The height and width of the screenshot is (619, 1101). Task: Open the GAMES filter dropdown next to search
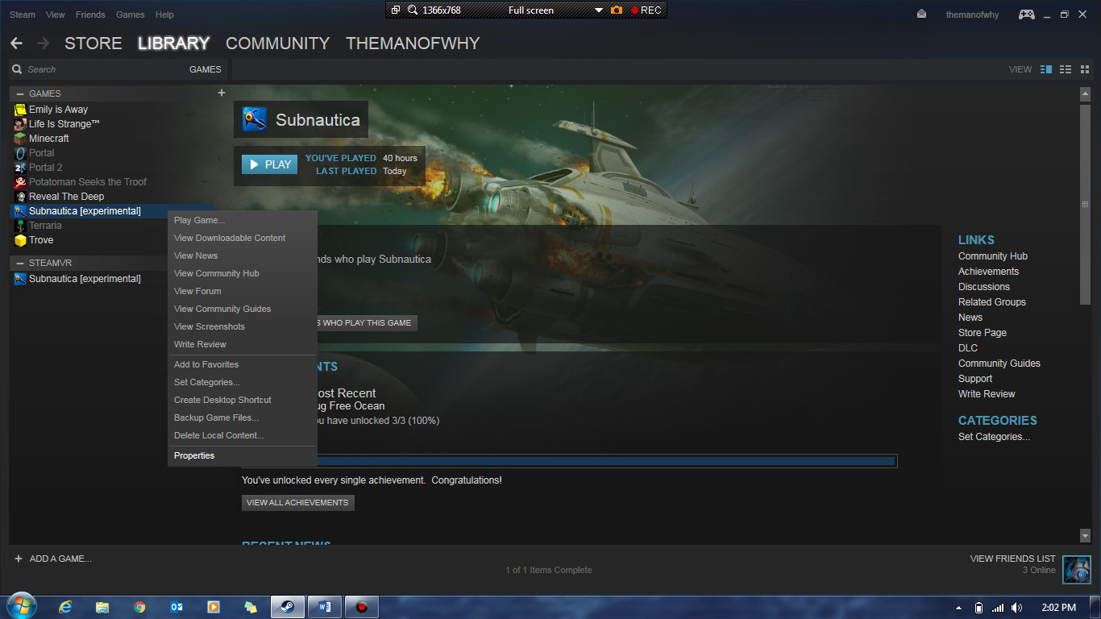coord(205,69)
